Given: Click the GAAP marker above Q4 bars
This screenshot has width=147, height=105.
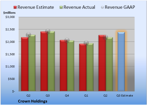Looking at the screenshot, I should point(67,40).
